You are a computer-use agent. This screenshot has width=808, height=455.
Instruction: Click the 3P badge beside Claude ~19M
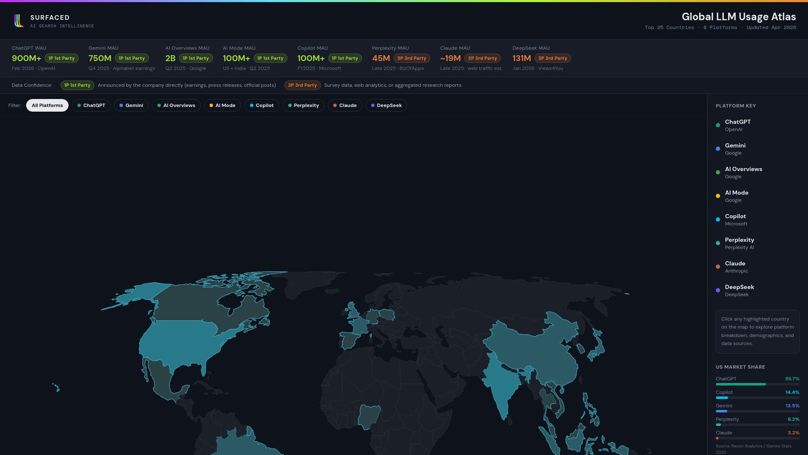[x=483, y=58]
